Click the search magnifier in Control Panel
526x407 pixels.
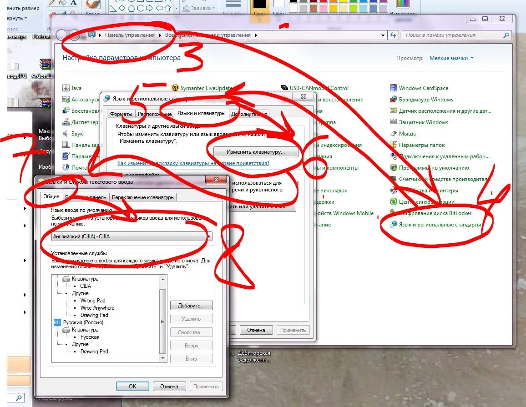point(506,35)
